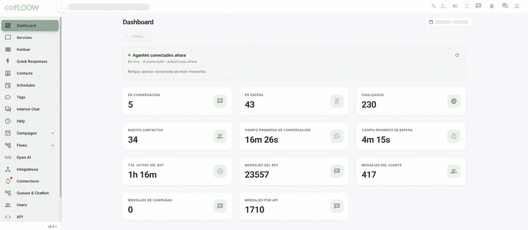The height and width of the screenshot is (230, 528).
Task: Open notifications bell icon
Action: tap(492, 6)
